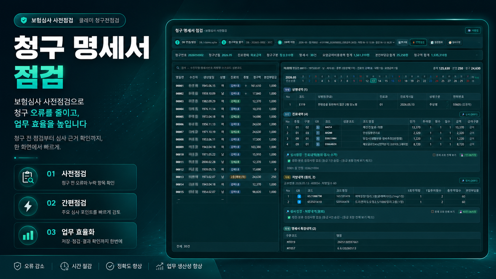Expand the plus sign on row 00001
Image resolution: width=496 pixels, height=279 pixels.
(246, 86)
